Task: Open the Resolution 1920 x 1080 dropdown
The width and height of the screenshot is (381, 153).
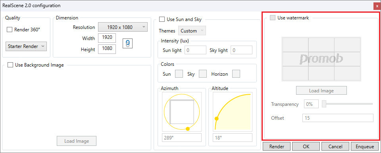Action: [123, 27]
